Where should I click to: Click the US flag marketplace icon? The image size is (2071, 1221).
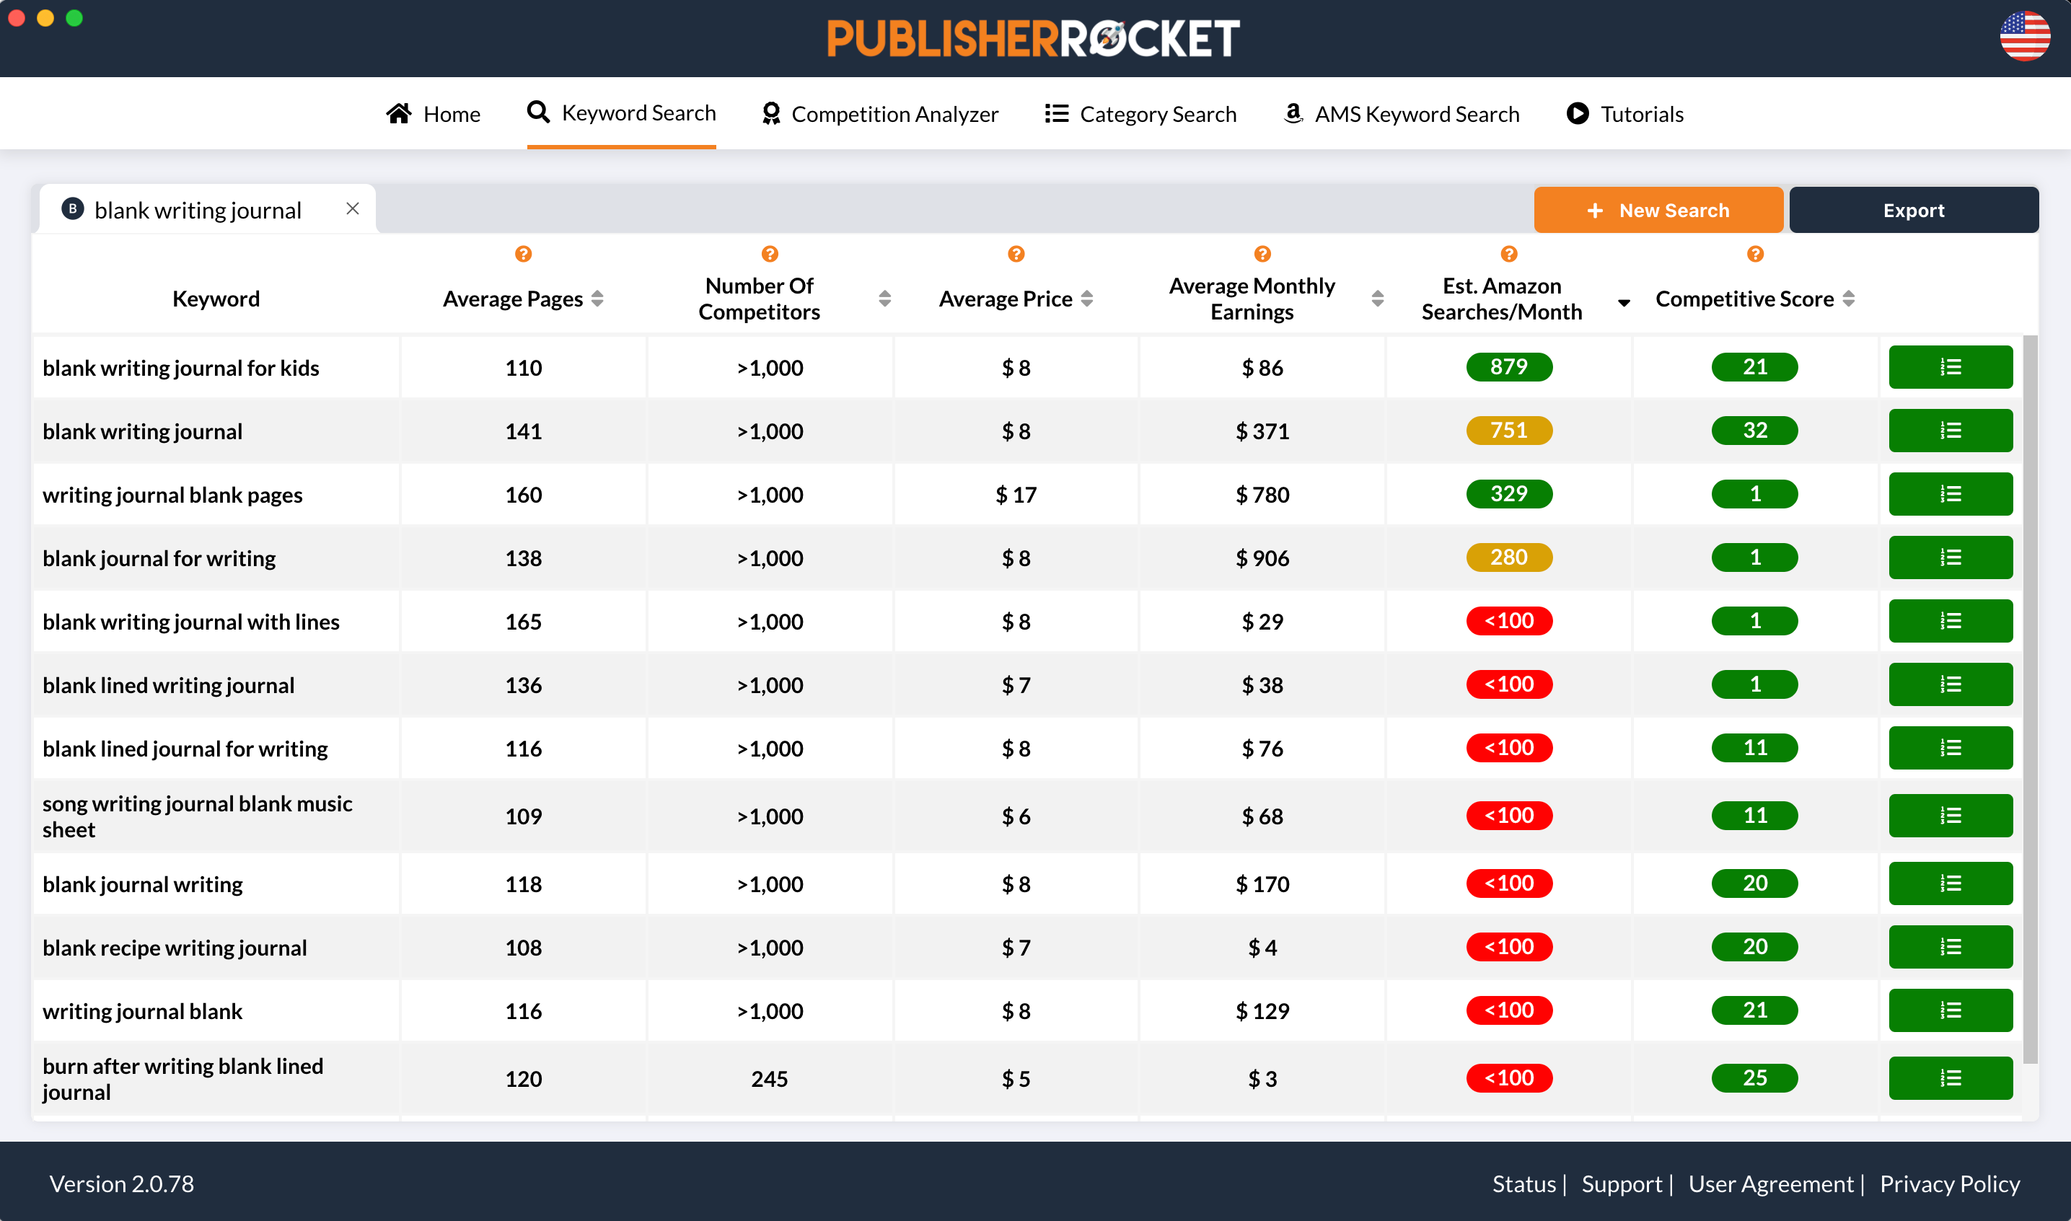(2024, 36)
